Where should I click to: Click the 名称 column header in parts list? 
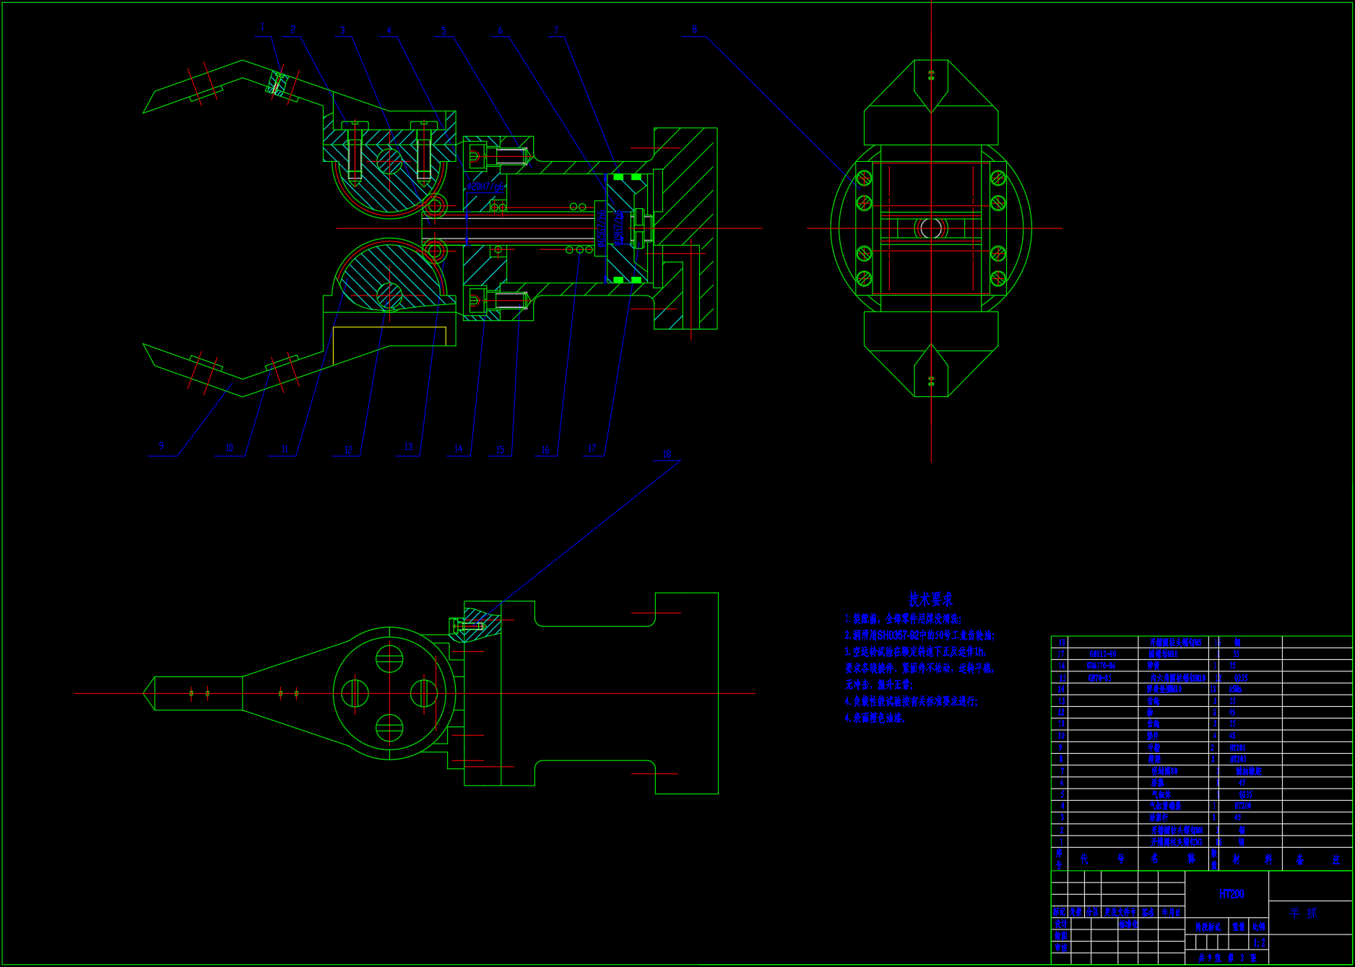pos(1172,859)
